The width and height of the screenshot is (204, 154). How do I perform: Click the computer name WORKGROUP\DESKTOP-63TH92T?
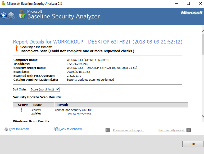pos(88,60)
